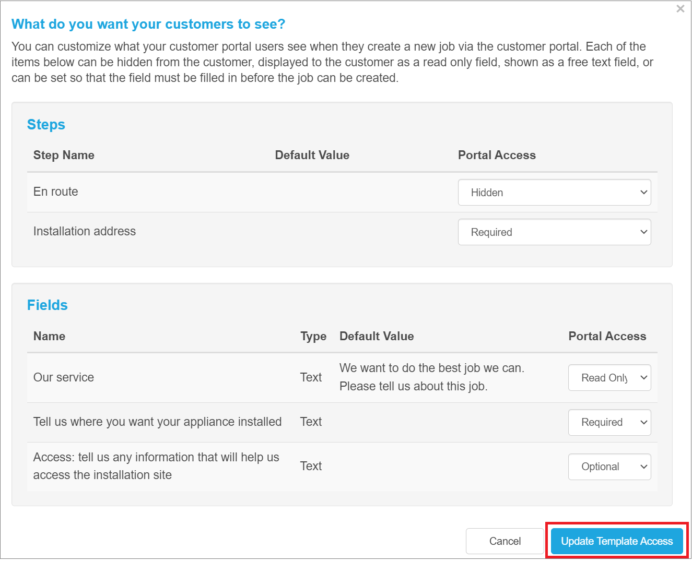Click the 'Fields' section heading
The height and width of the screenshot is (561, 692).
click(48, 305)
